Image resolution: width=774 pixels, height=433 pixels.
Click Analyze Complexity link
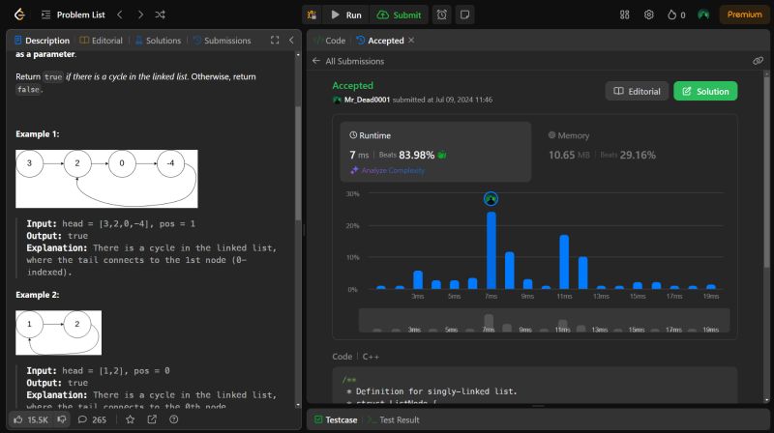pyautogui.click(x=390, y=170)
